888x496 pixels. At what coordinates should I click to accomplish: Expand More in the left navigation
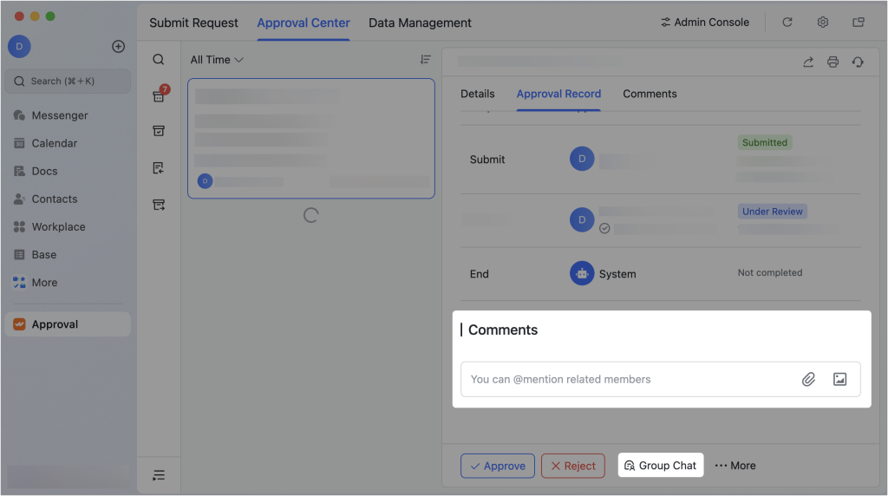[x=44, y=283]
